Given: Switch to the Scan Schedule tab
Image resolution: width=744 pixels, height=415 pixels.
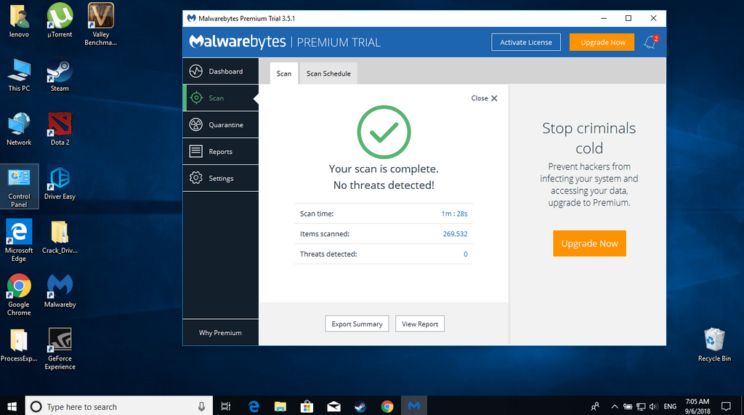Looking at the screenshot, I should (328, 73).
